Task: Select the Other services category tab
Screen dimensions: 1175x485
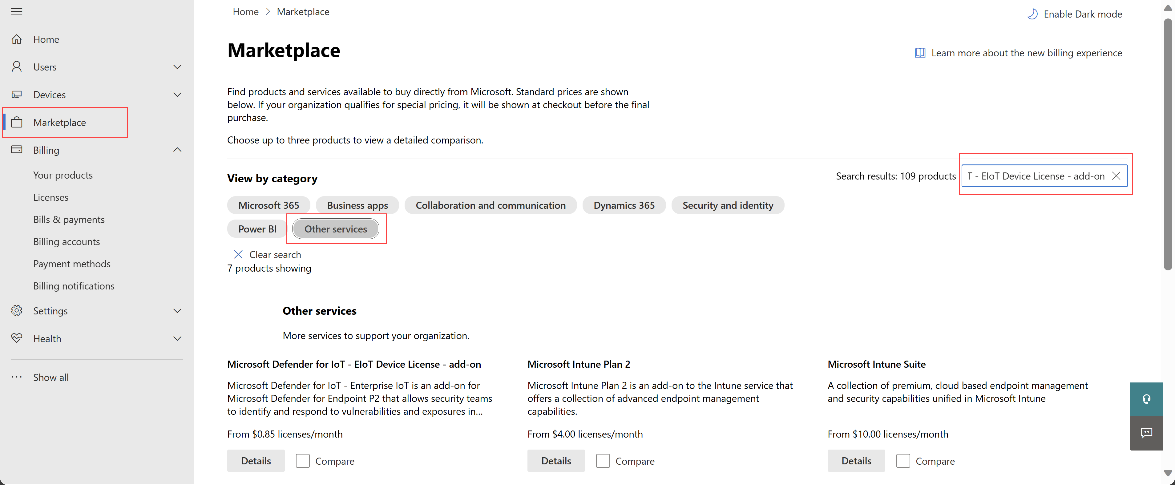Action: [x=336, y=228]
